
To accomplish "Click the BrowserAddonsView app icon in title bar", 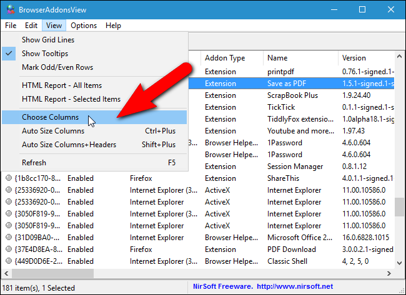I will click(11, 10).
